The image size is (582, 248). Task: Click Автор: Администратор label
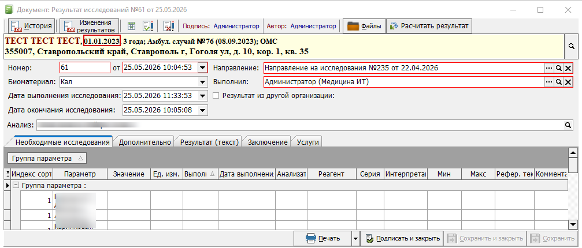[302, 27]
